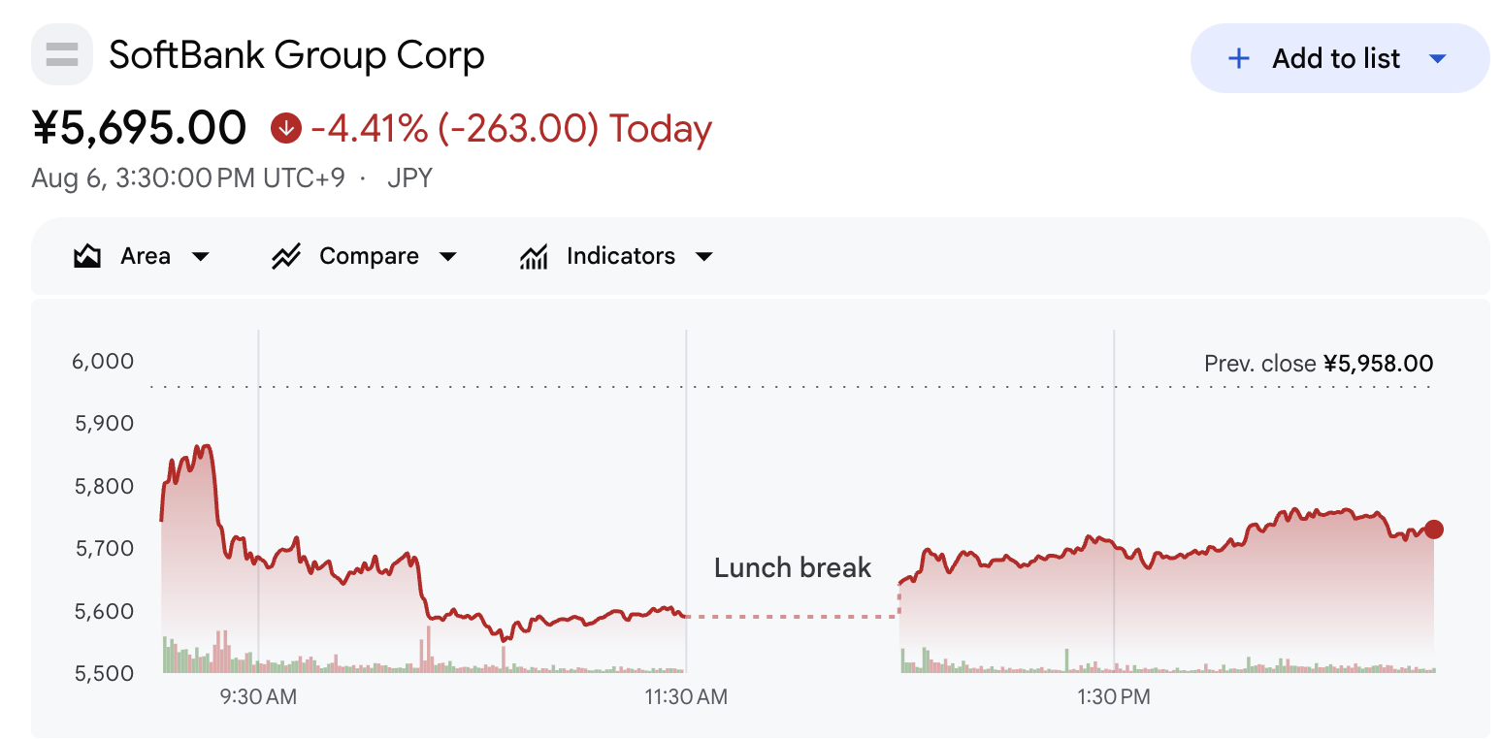The width and height of the screenshot is (1501, 739).
Task: Expand the Add to list dropdown arrow
Action: 1438,59
